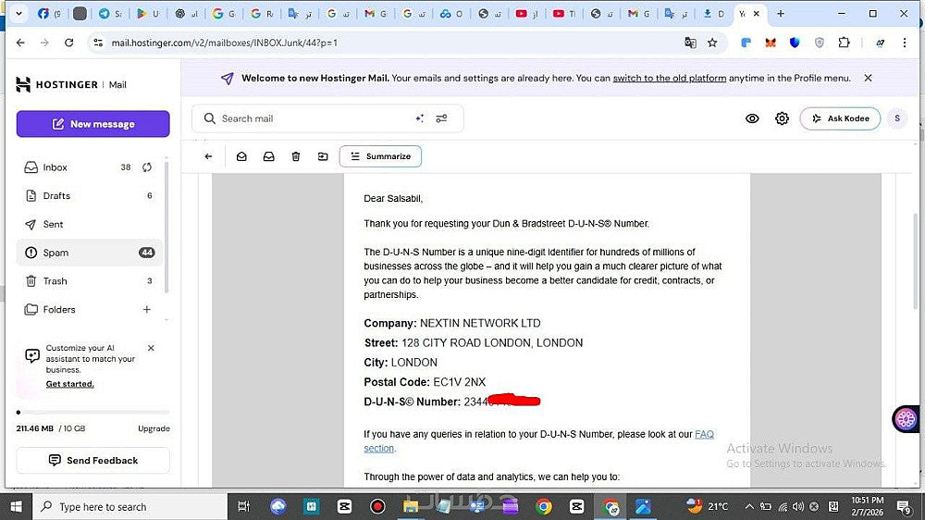Open the MetaMask fox extension
This screenshot has height=520, width=925.
click(x=771, y=43)
